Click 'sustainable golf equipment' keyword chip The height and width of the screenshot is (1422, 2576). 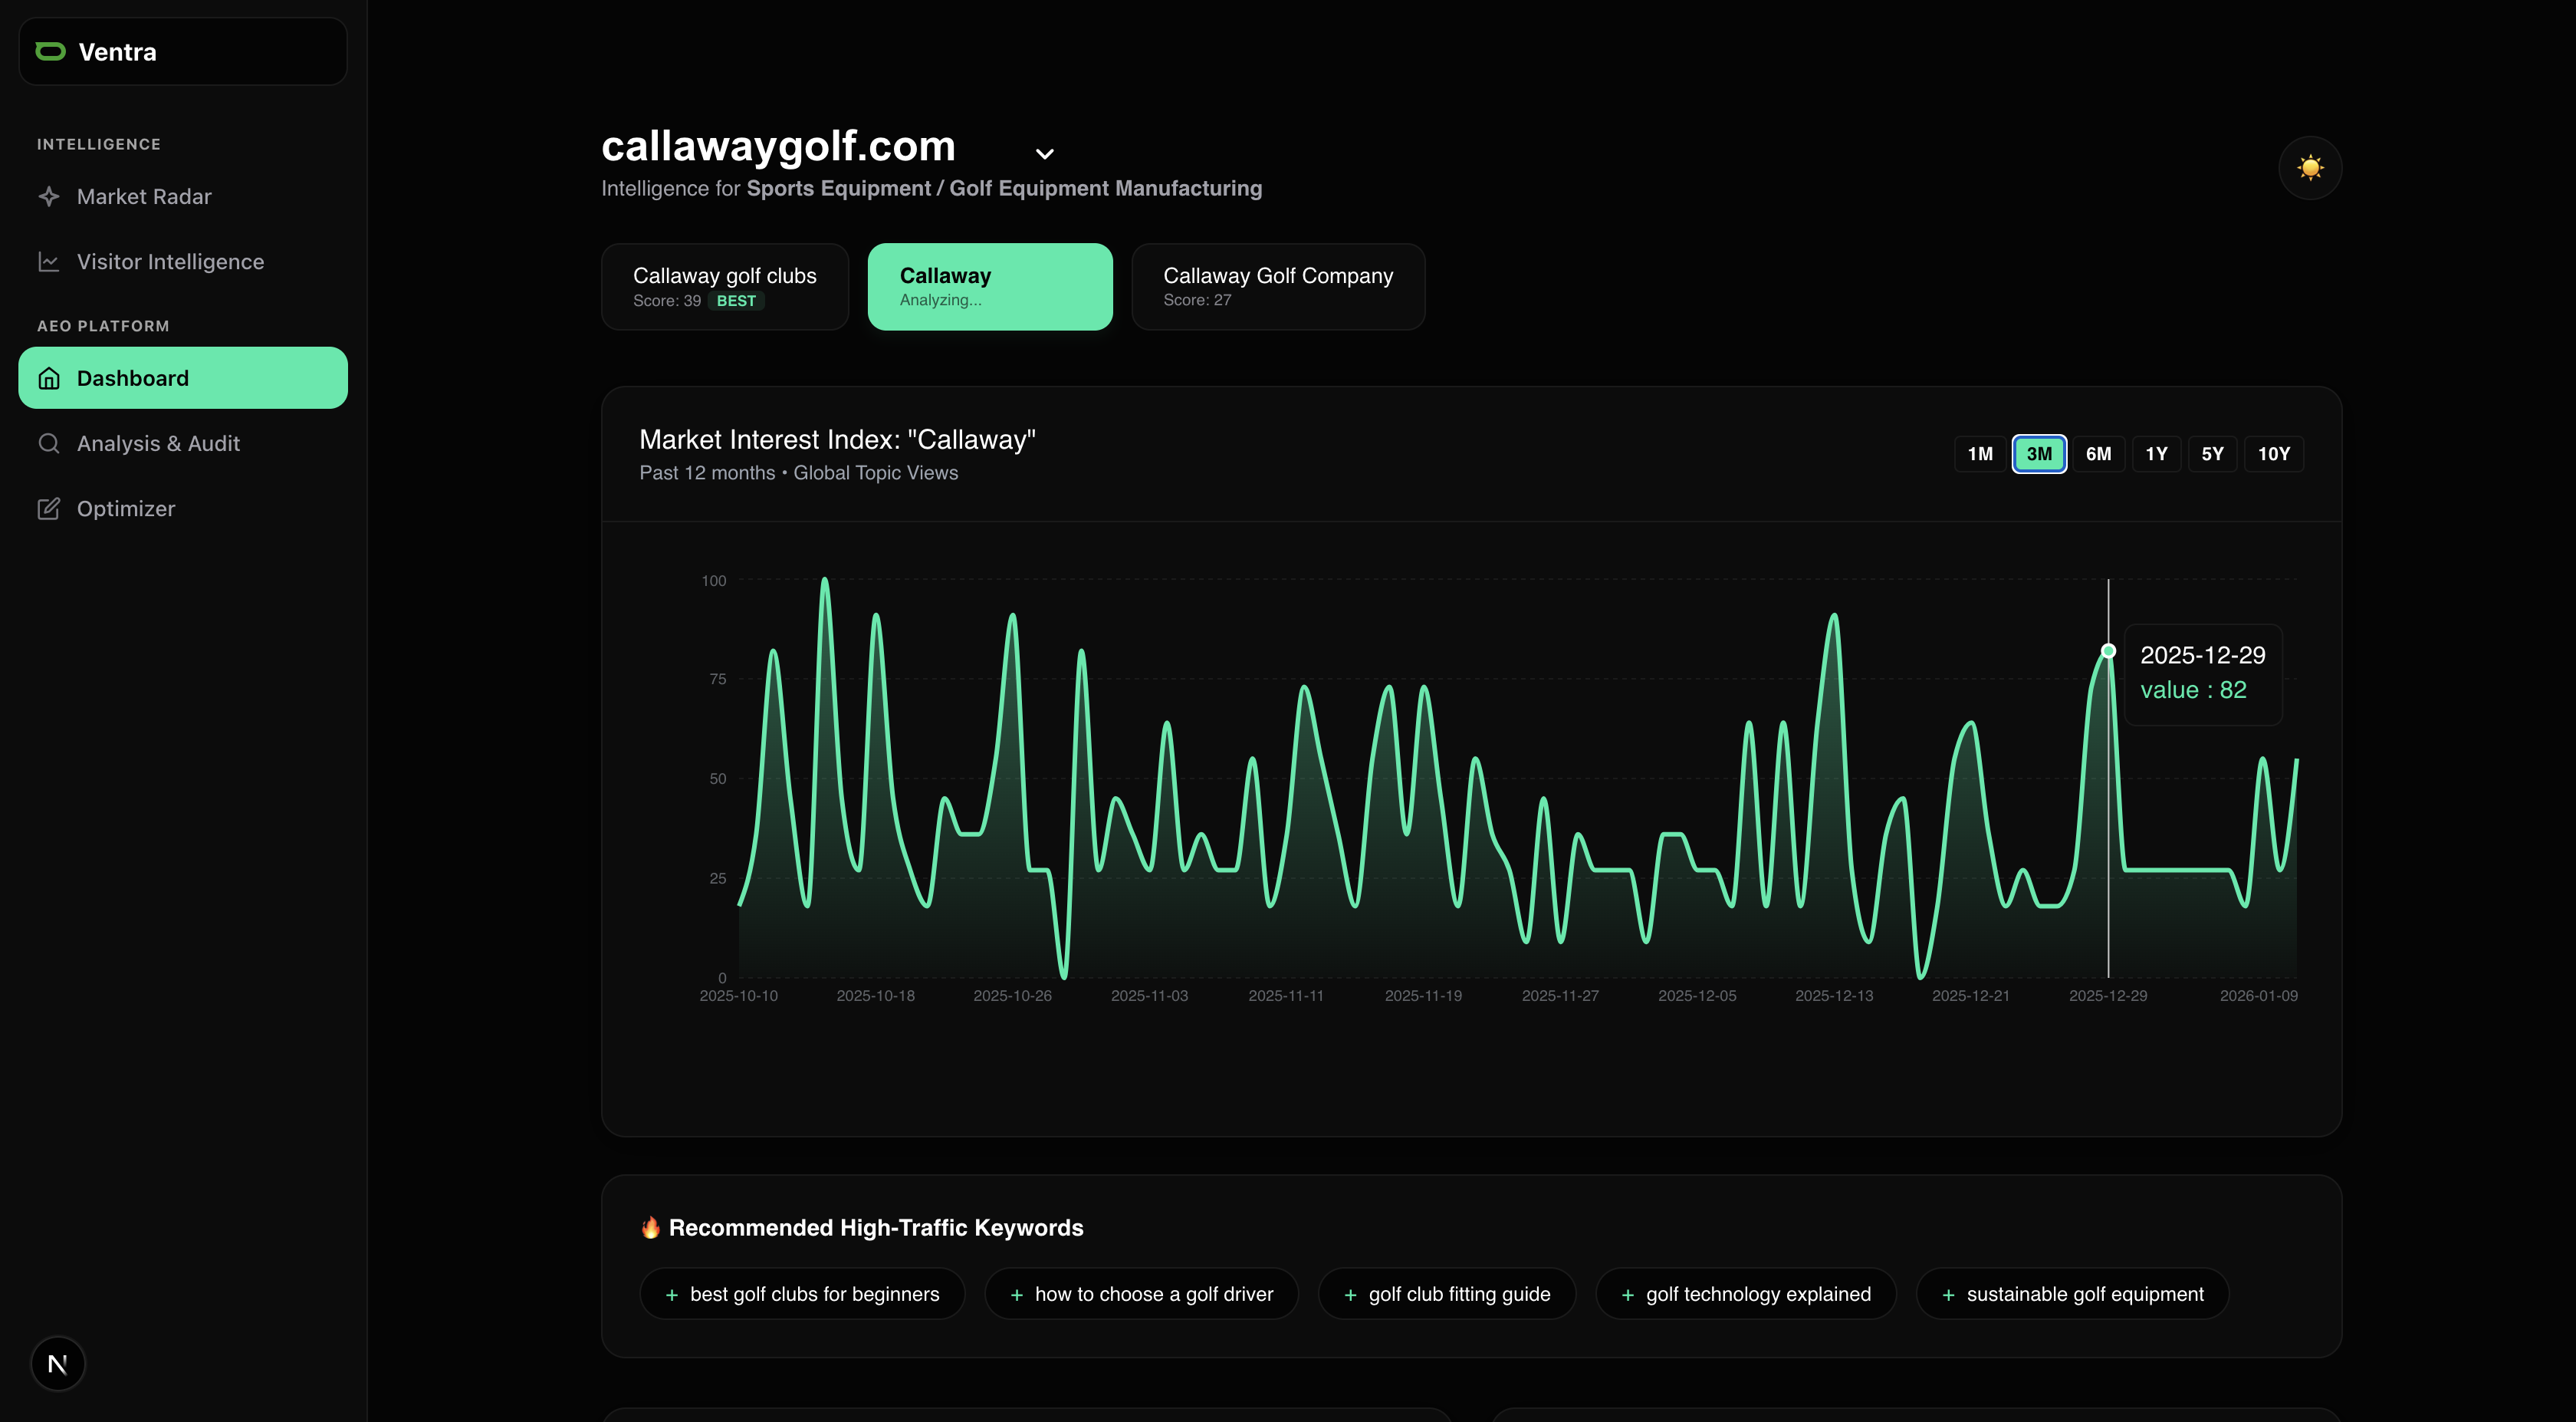tap(2071, 1293)
